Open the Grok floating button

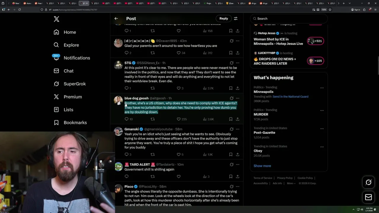(369, 183)
